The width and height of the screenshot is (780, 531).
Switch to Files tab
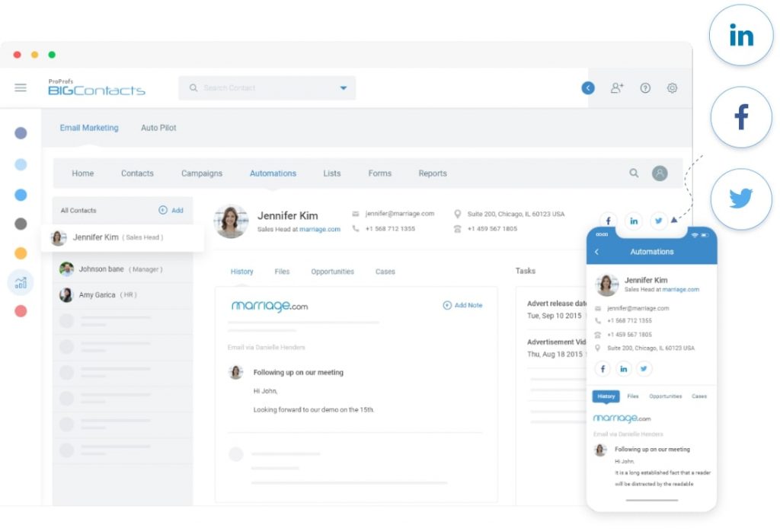(x=282, y=272)
